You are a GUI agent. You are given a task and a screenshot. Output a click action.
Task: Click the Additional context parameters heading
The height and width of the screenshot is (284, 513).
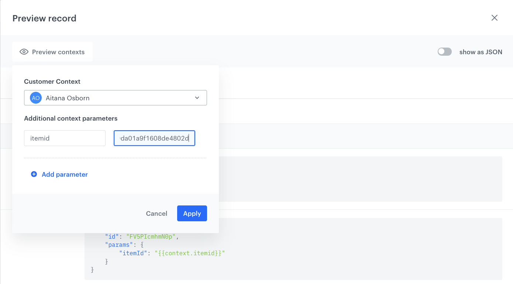pyautogui.click(x=70, y=118)
